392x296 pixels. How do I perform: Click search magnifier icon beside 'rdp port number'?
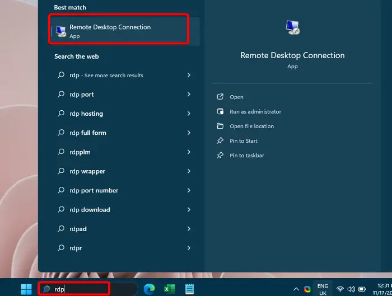(x=60, y=190)
